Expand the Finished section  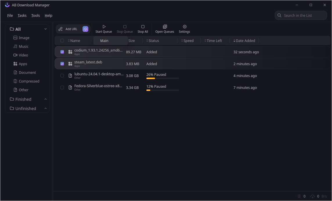[45, 99]
